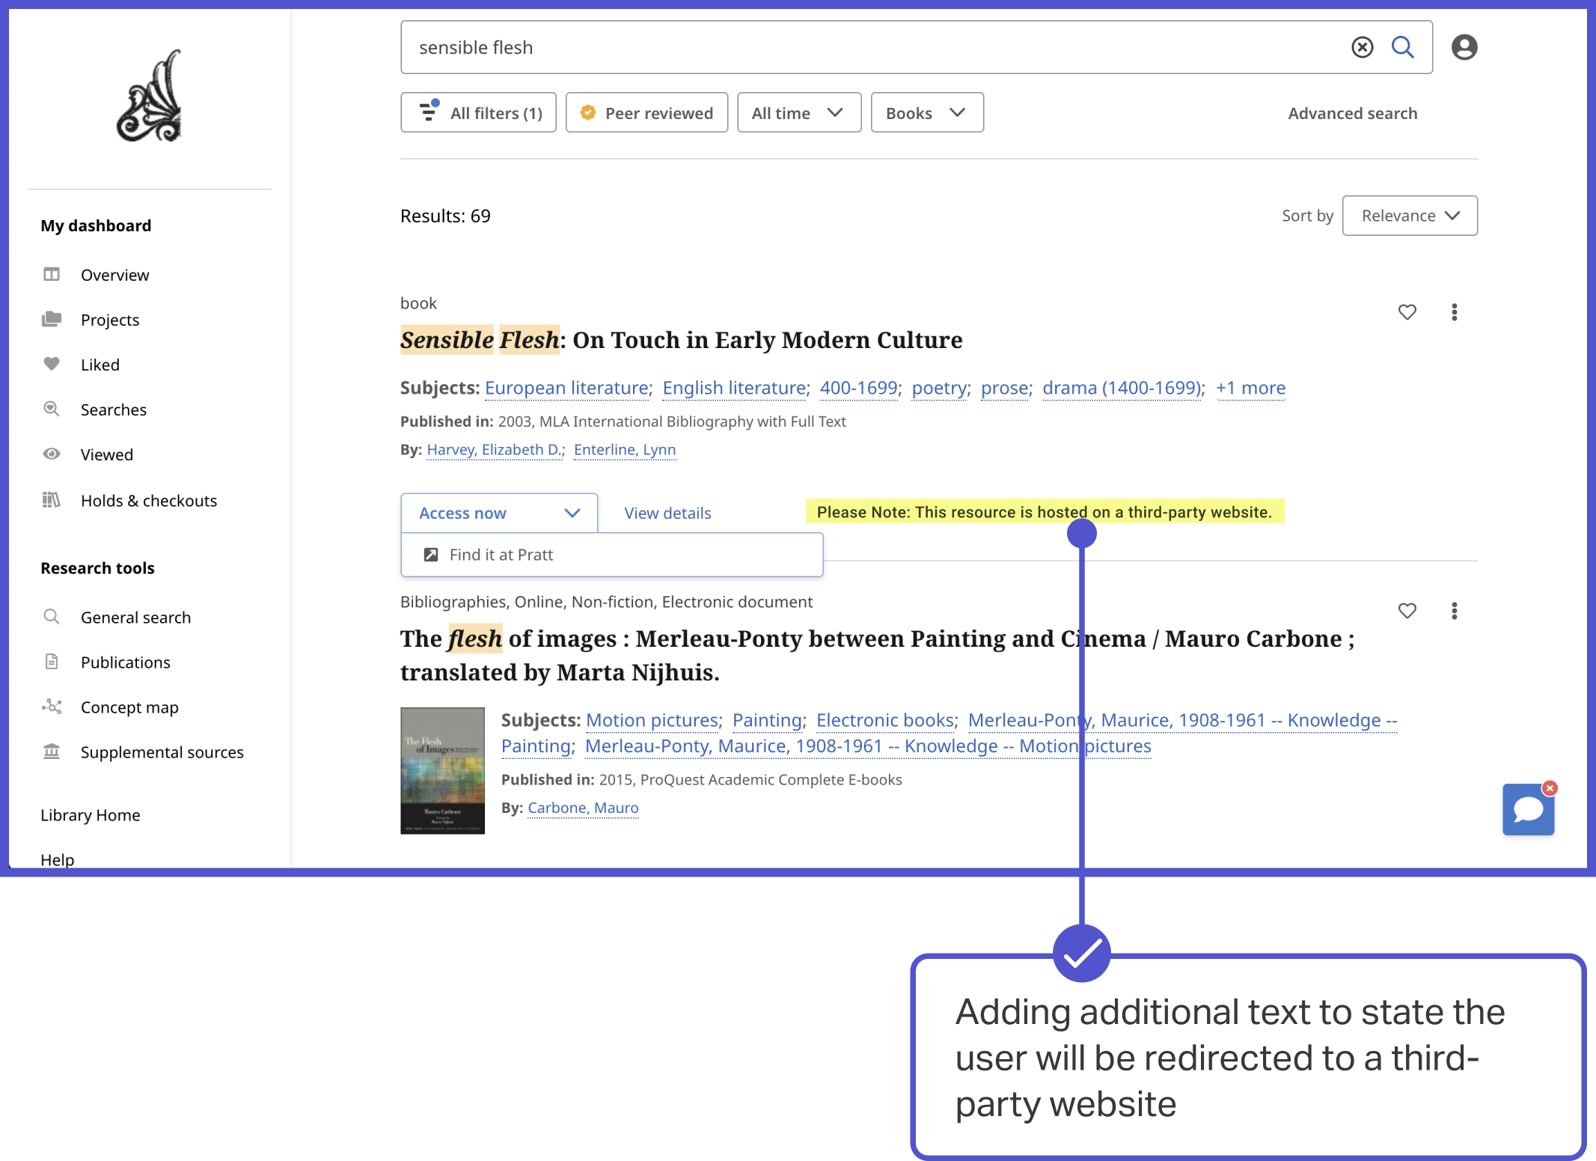This screenshot has height=1161, width=1596.
Task: Click the library logo at top left
Action: (x=150, y=96)
